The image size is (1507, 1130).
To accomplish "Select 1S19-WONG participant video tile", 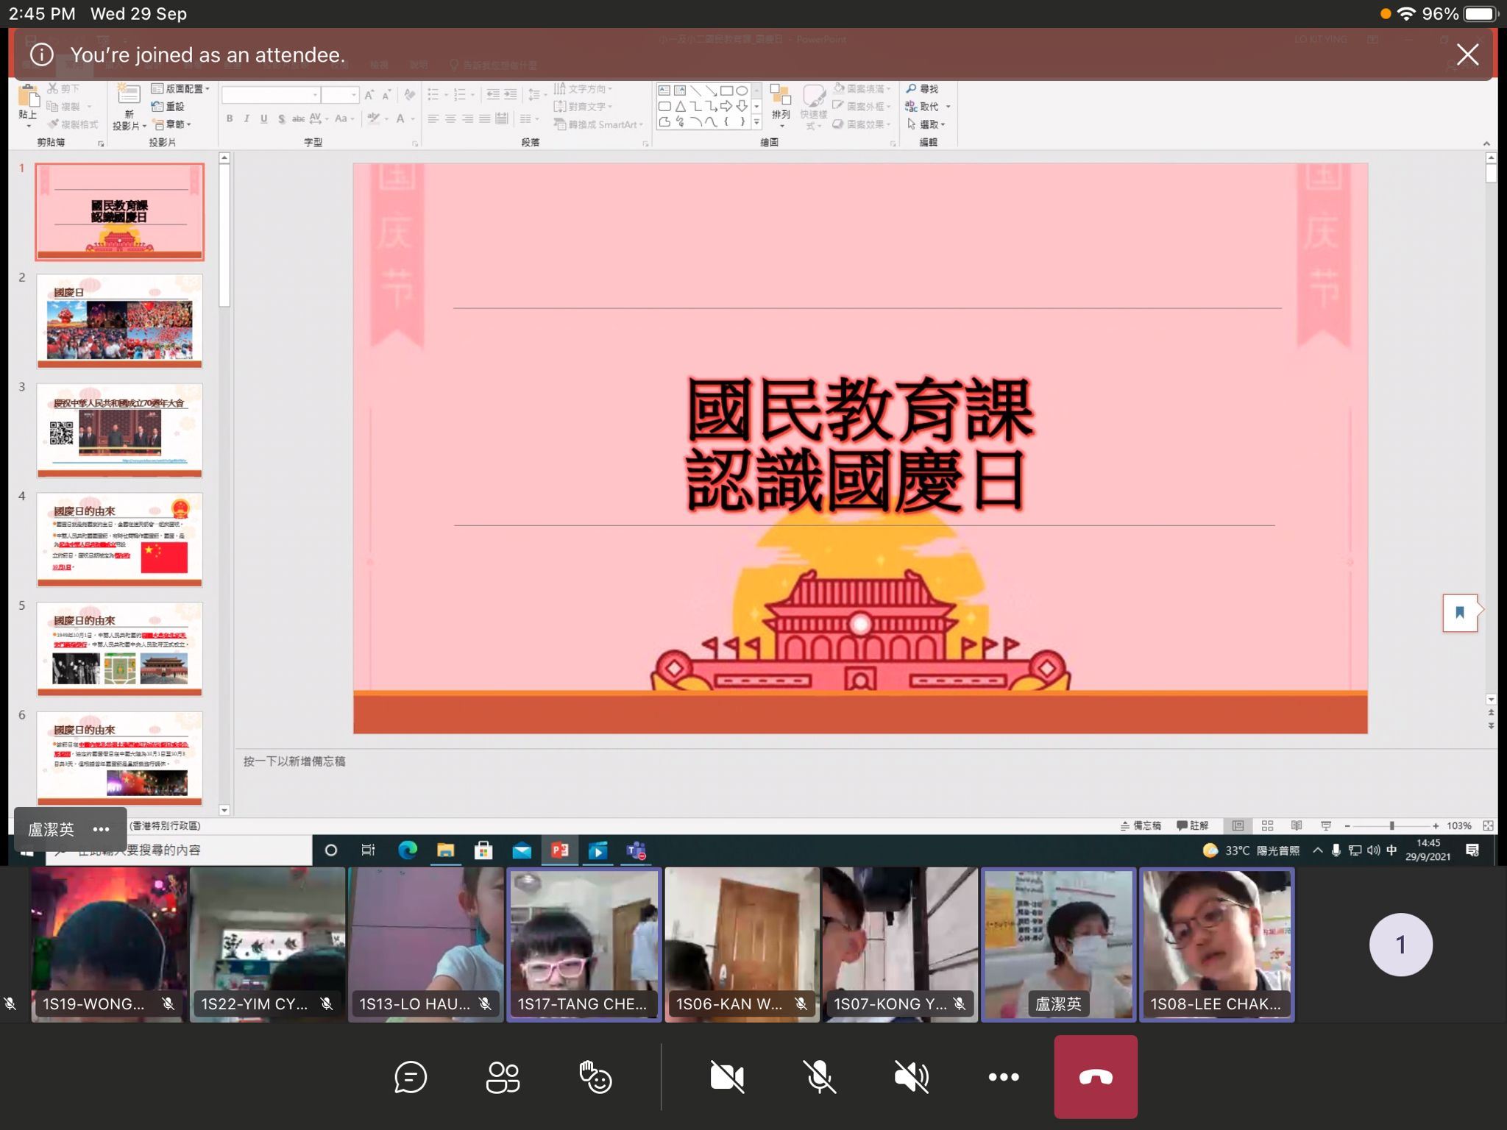I will pos(107,945).
